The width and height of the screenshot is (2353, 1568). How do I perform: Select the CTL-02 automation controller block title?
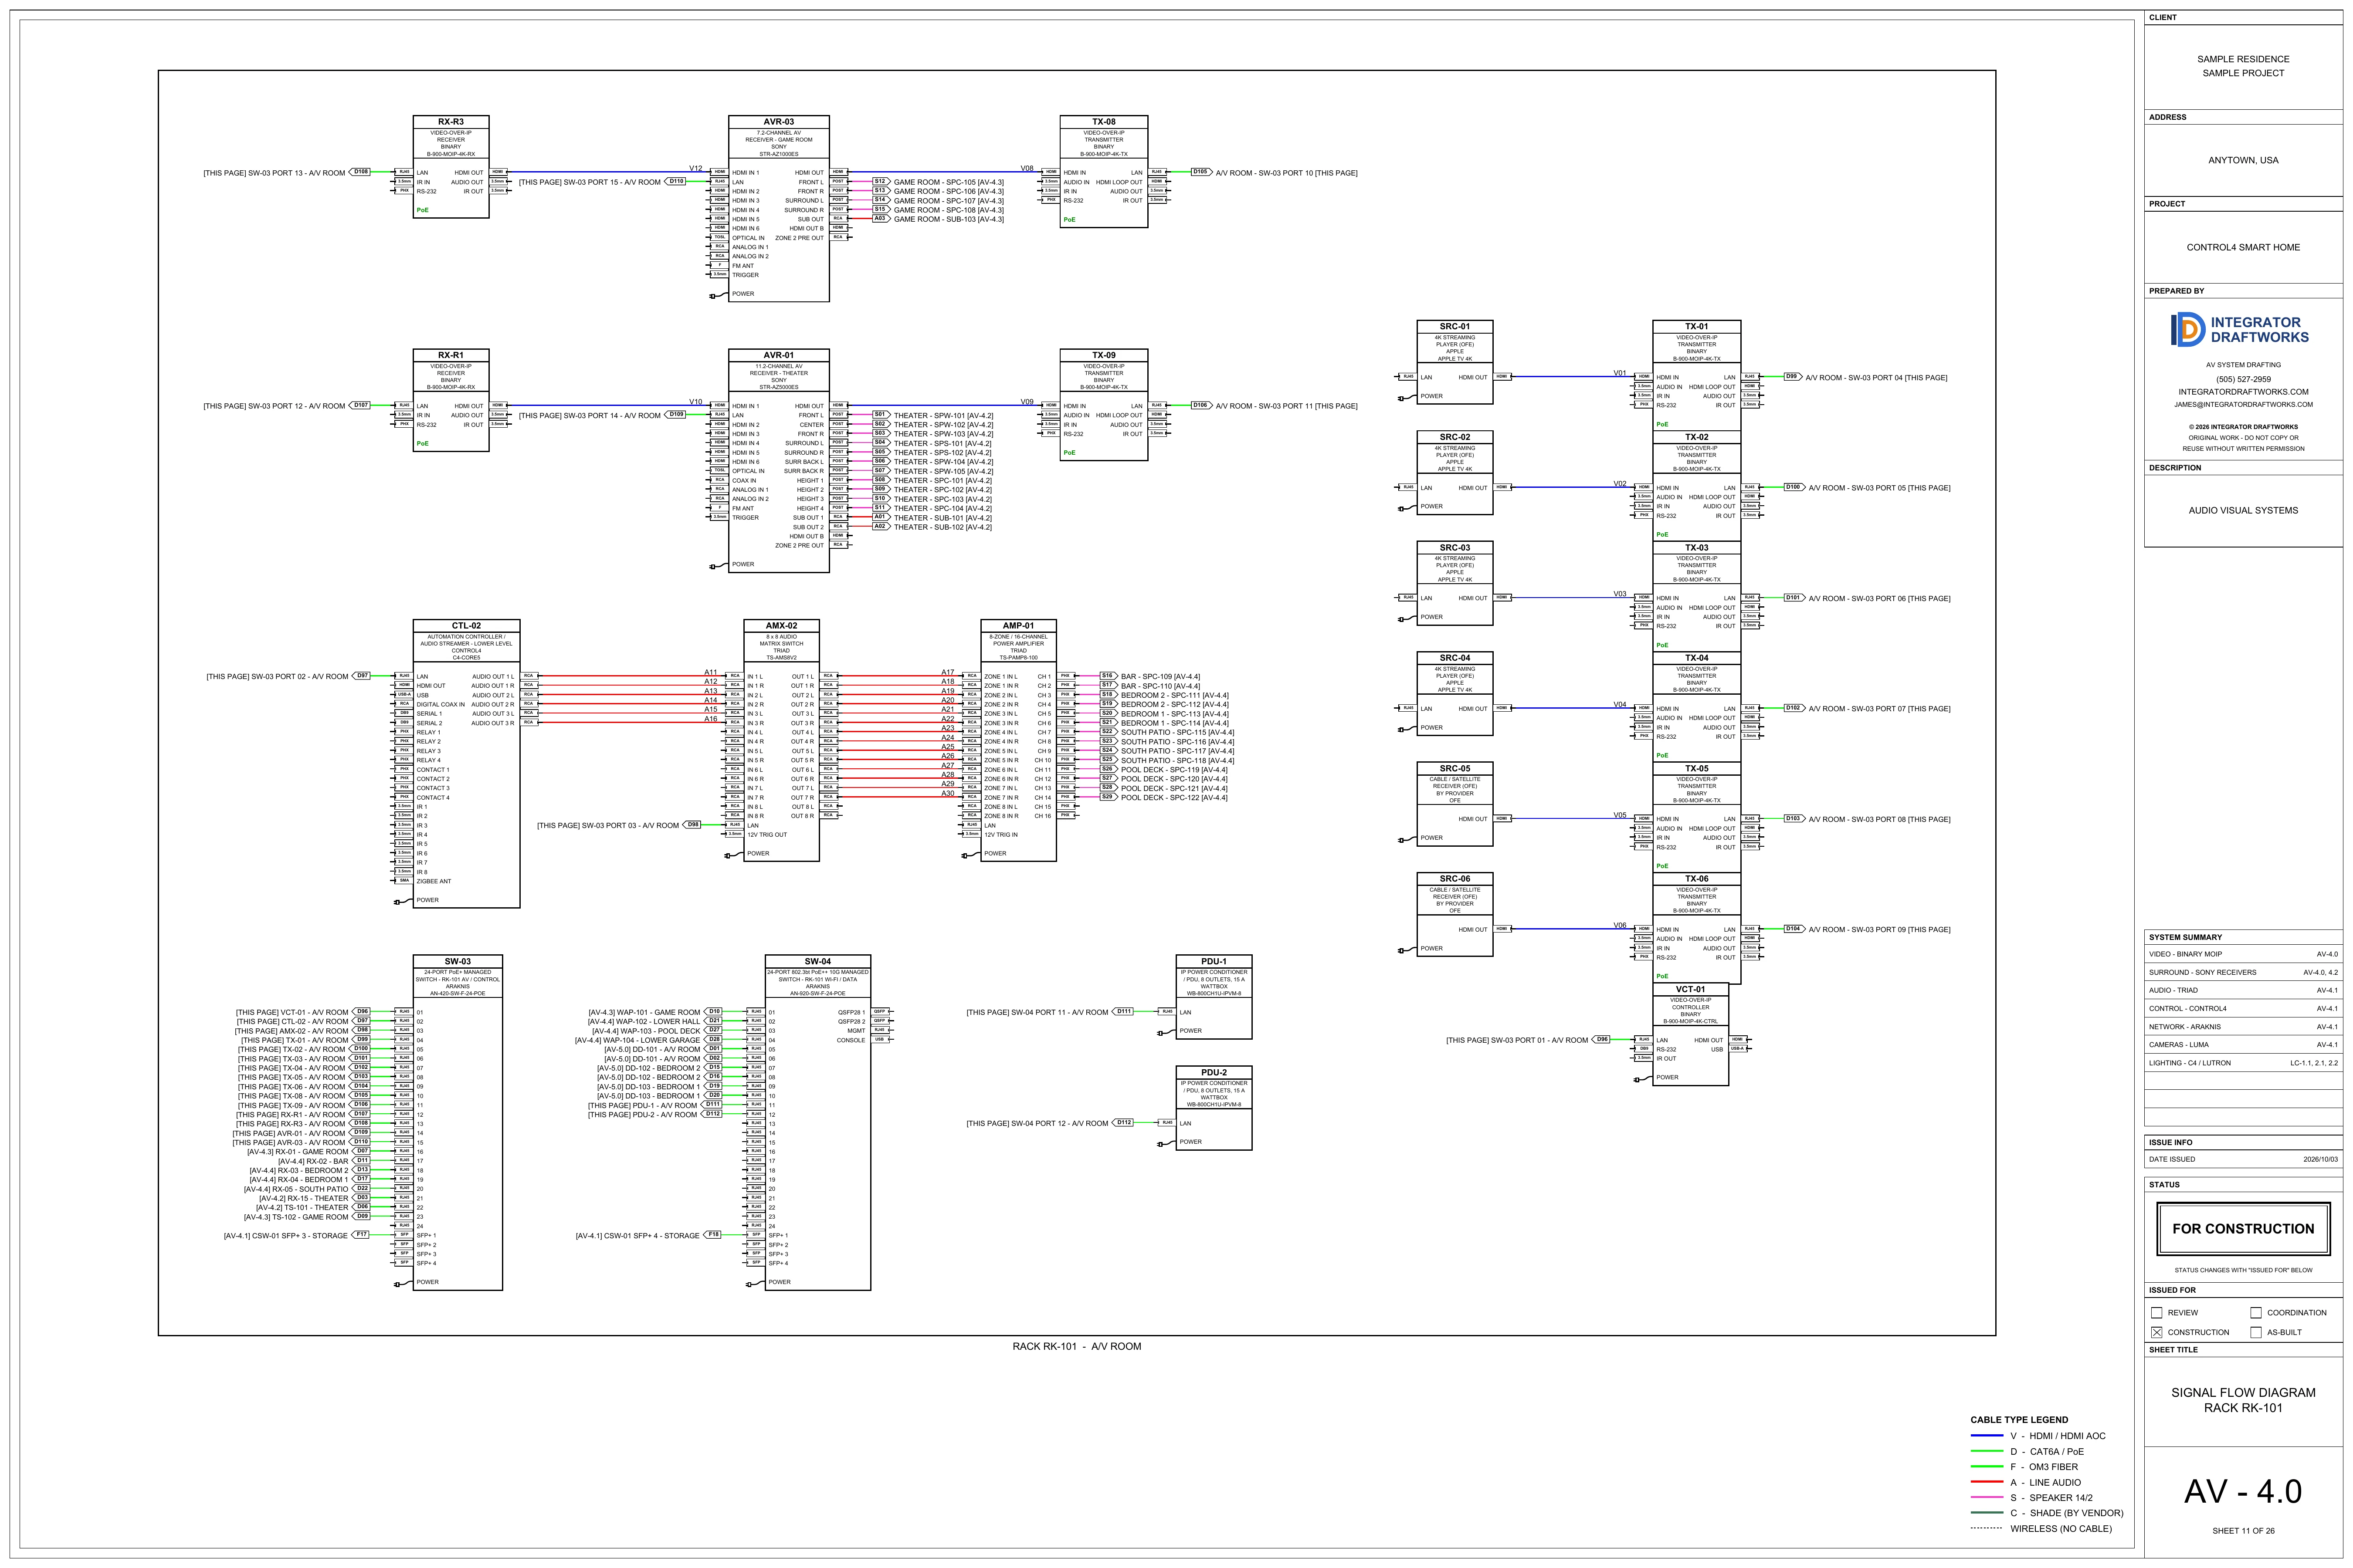coord(466,626)
